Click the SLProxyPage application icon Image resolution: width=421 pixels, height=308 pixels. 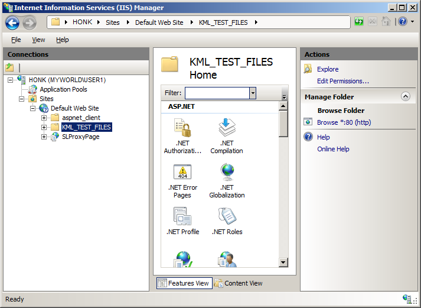55,137
